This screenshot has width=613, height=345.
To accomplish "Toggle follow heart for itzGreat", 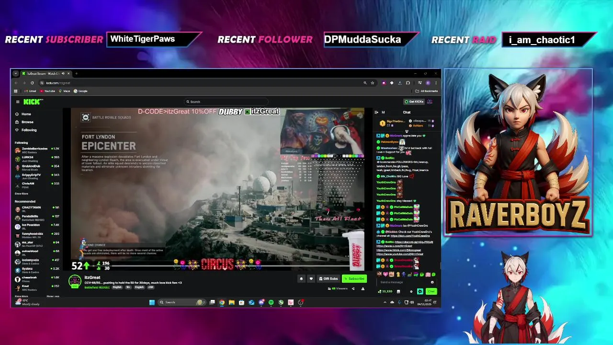I will point(311,278).
